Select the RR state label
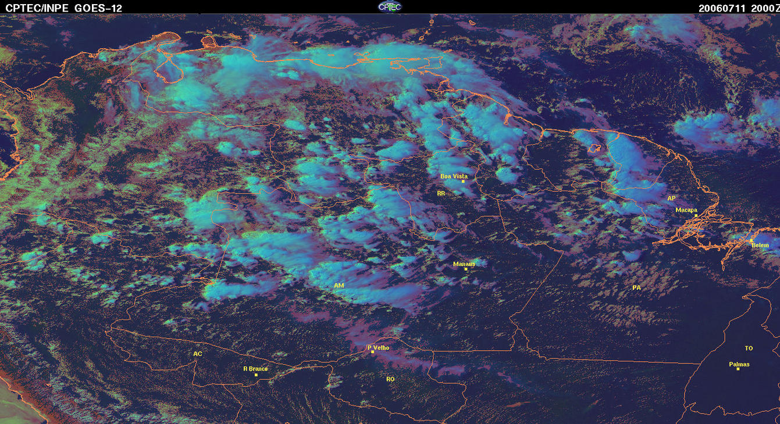 (441, 193)
